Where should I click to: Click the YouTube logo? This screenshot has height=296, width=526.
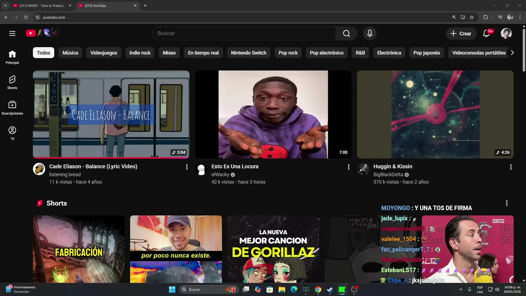(x=42, y=33)
